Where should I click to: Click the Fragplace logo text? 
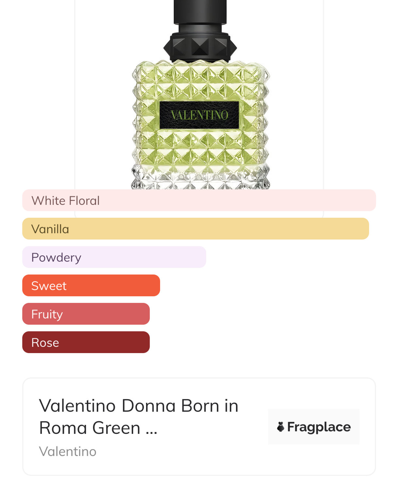click(x=319, y=427)
